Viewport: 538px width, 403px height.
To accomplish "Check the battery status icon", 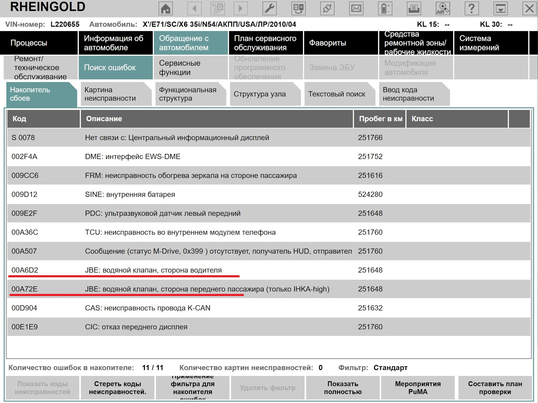I will click(x=385, y=8).
